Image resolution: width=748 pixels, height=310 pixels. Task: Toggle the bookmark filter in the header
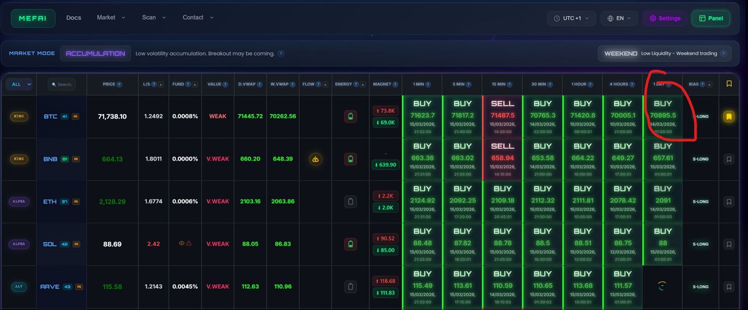coord(729,83)
